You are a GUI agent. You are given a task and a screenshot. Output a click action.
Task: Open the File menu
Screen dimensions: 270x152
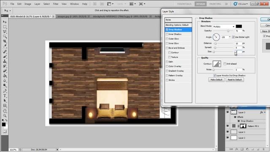click(12, 4)
